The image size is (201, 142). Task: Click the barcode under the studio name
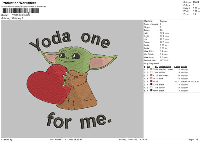click(20, 11)
